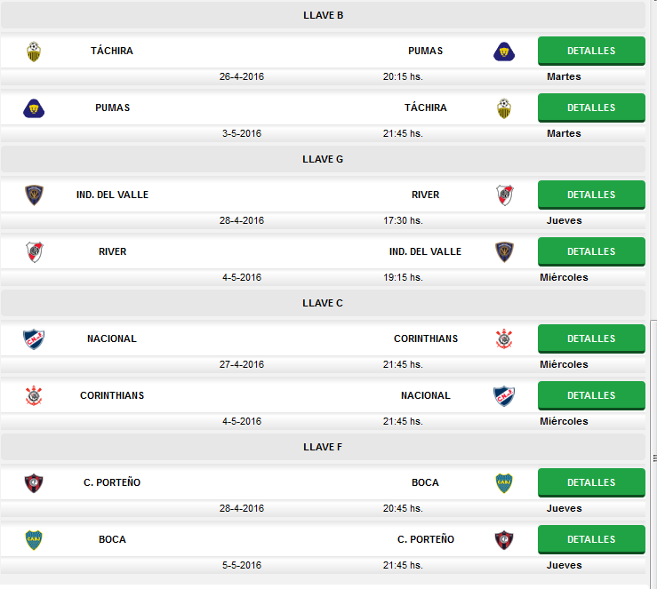This screenshot has width=657, height=589.
Task: Click Corinthians crest in Corinthians vs Nacional row
Action: (x=34, y=396)
